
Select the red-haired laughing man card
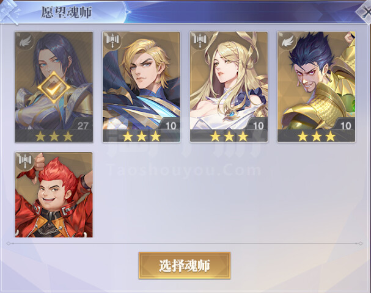54,195
